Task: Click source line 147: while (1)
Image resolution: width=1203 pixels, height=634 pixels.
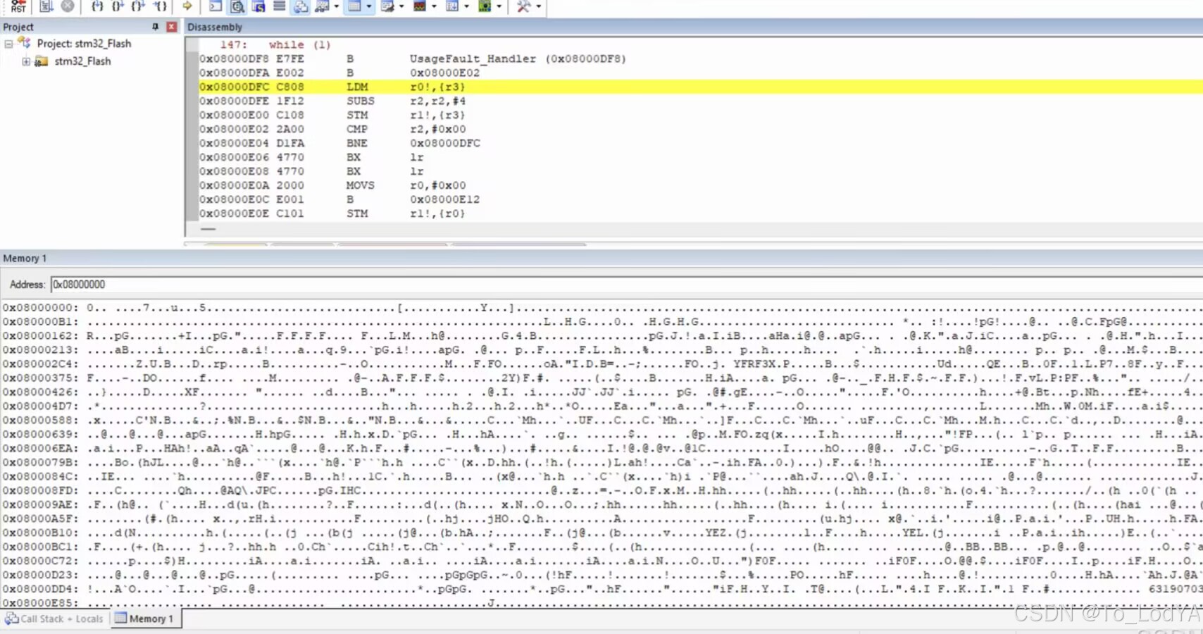Action: 700,44
